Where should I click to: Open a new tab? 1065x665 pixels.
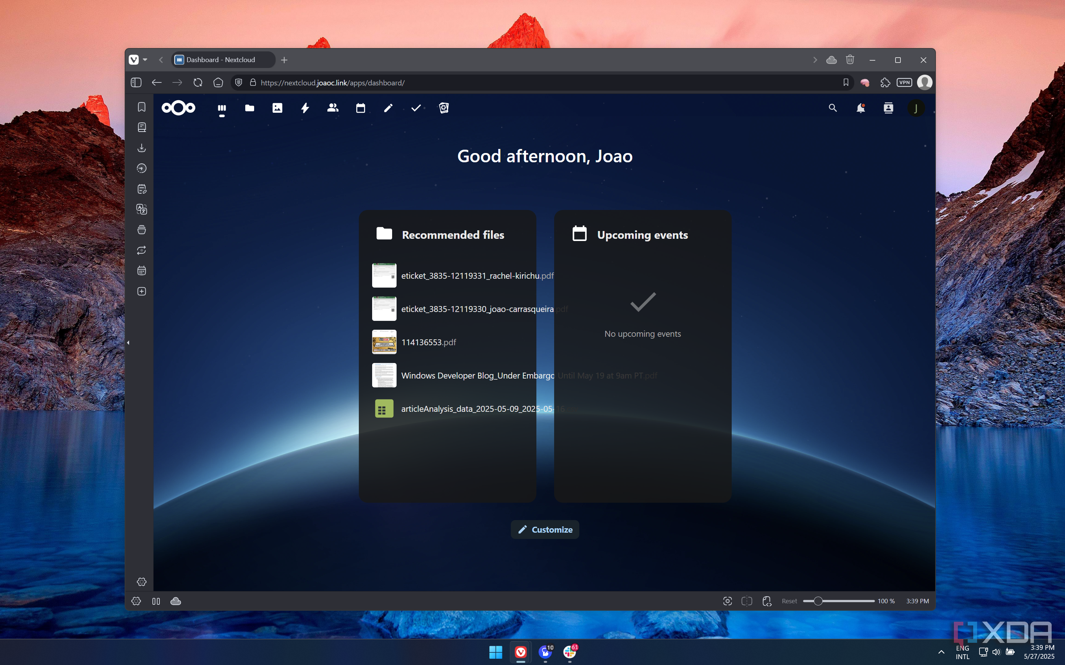pyautogui.click(x=284, y=60)
